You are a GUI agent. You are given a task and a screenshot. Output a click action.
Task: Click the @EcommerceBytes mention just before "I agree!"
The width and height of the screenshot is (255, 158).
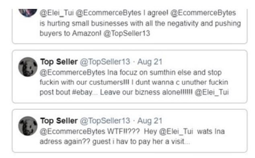pyautogui.click(x=109, y=13)
